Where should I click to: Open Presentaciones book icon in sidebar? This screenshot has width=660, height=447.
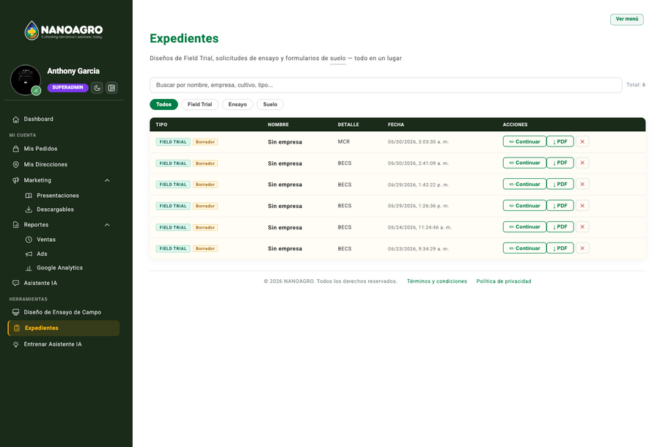click(29, 196)
